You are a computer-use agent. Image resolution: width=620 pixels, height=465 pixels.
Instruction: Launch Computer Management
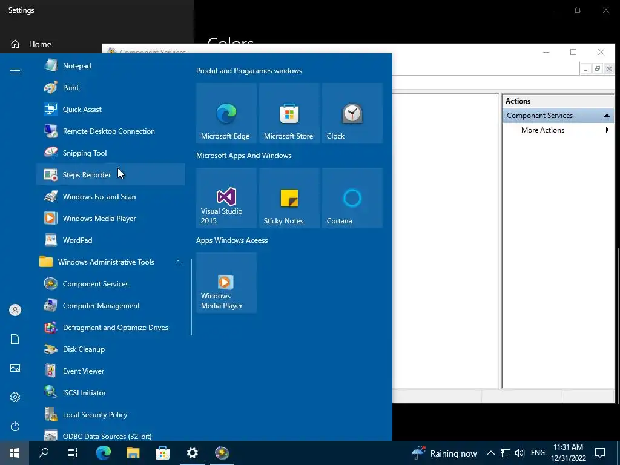click(111, 305)
